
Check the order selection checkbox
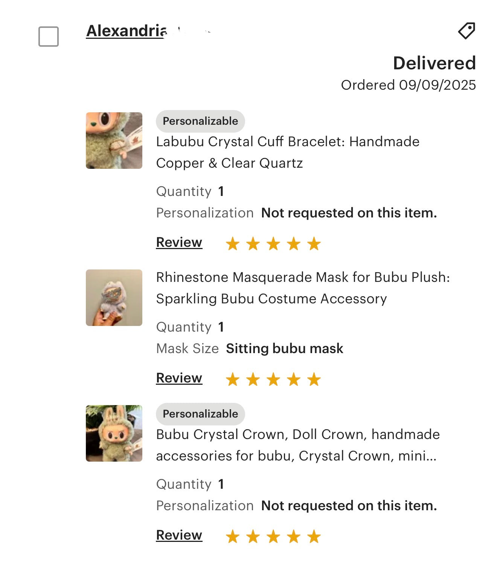click(48, 35)
